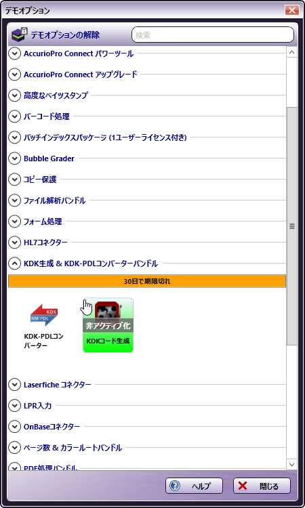Expand the OnBaseコネクター section
Image resolution: width=305 pixels, height=508 pixels.
click(x=15, y=426)
